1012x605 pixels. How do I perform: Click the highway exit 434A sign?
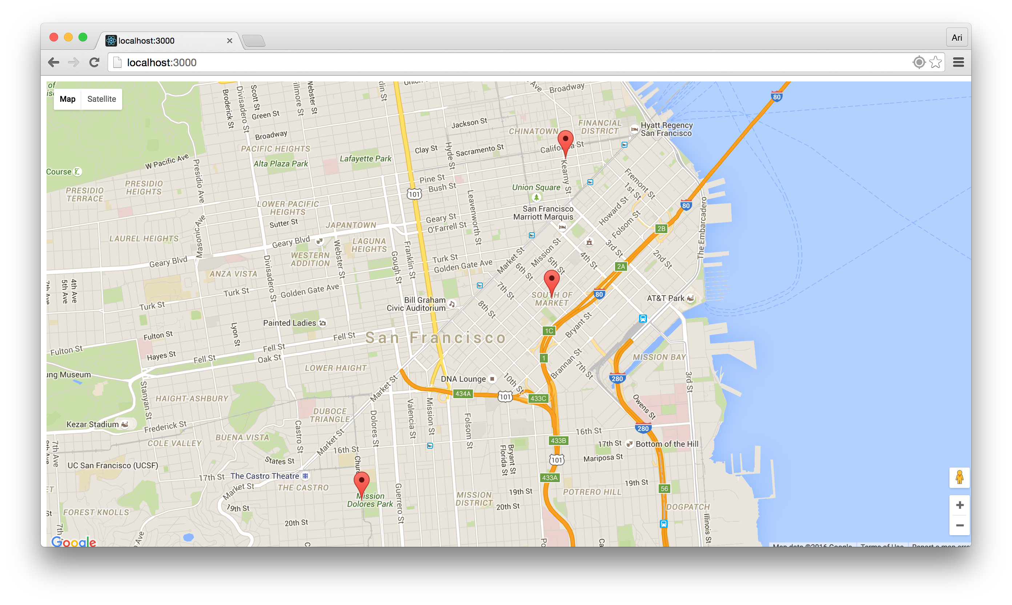(x=463, y=393)
